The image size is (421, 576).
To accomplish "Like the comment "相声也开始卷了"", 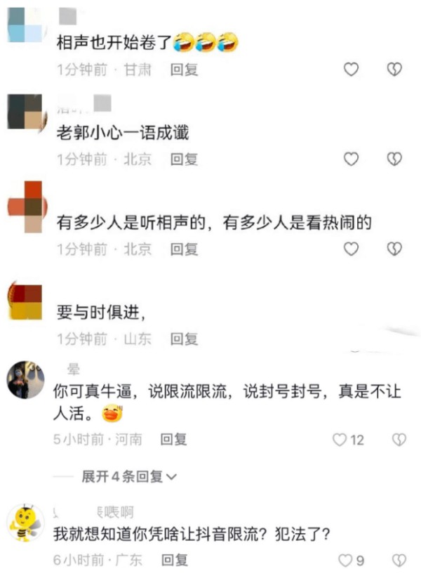I will tap(351, 69).
